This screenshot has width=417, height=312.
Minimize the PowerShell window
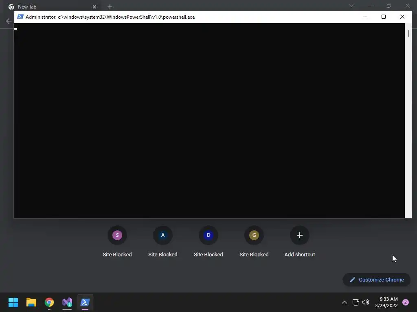point(365,17)
